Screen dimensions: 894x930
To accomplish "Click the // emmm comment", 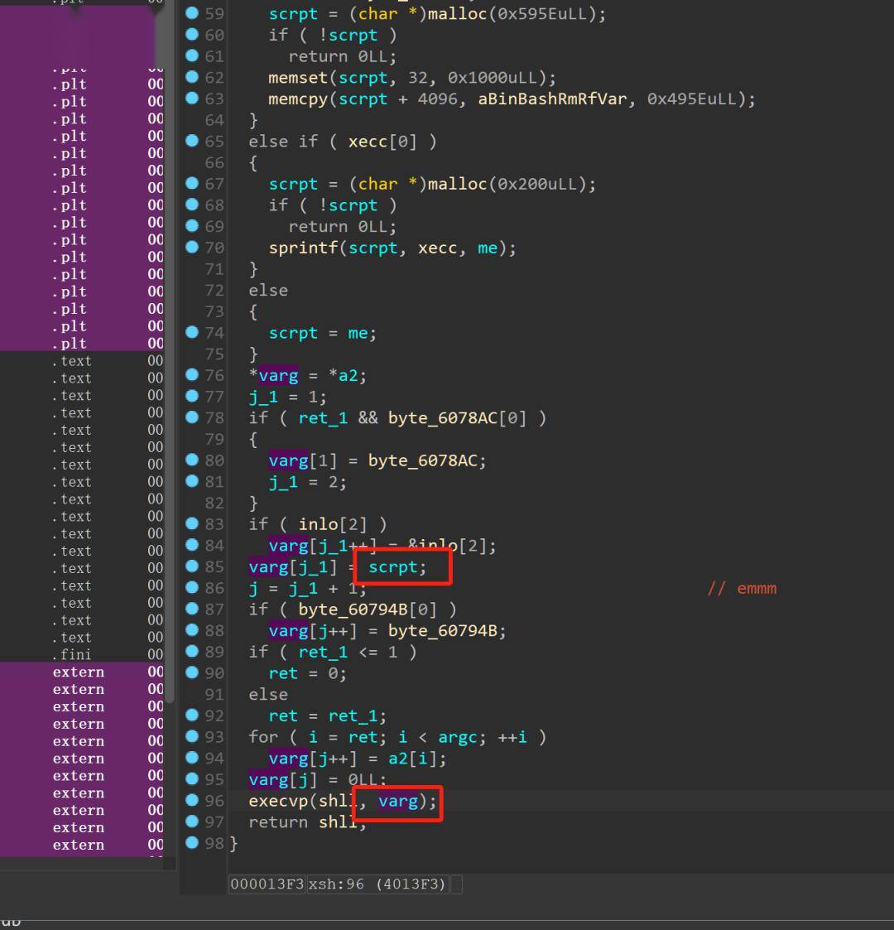I will coord(742,588).
